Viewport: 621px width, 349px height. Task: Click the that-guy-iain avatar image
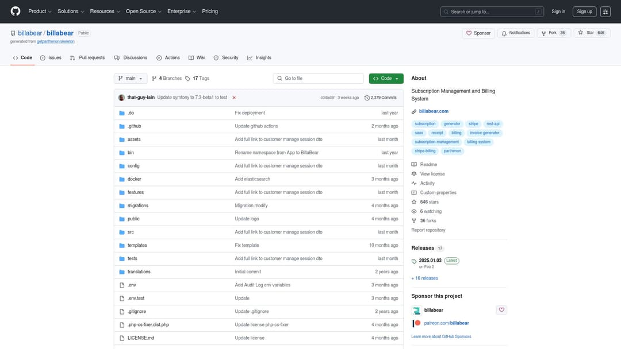[121, 98]
